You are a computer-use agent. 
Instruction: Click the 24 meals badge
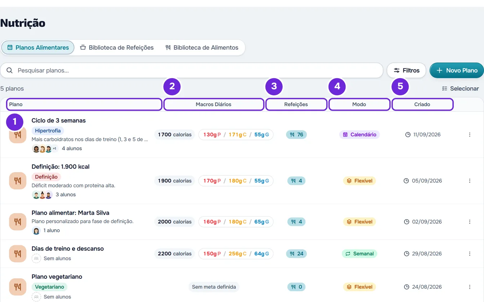point(296,253)
